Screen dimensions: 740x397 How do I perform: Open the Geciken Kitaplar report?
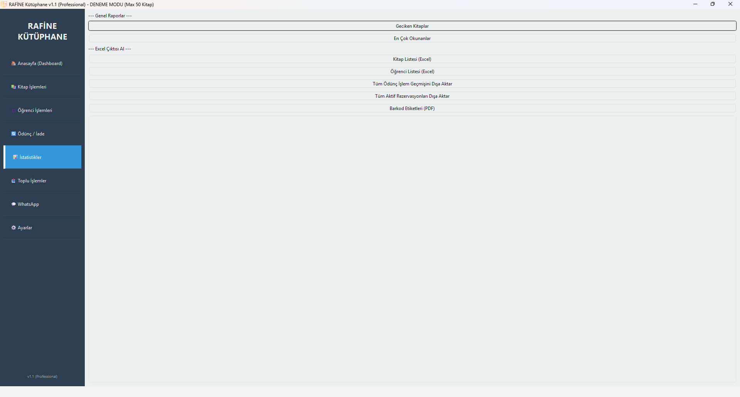(412, 26)
